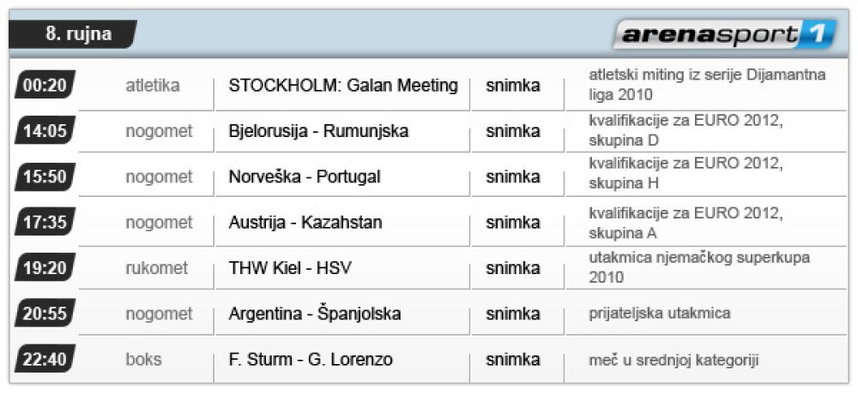Viewport: 858px width, 394px height.
Task: Click the arenasport 1 channel logo
Action: 725,34
